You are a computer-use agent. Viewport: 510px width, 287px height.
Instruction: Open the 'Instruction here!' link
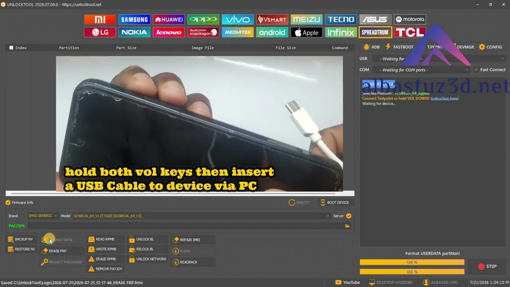[444, 98]
